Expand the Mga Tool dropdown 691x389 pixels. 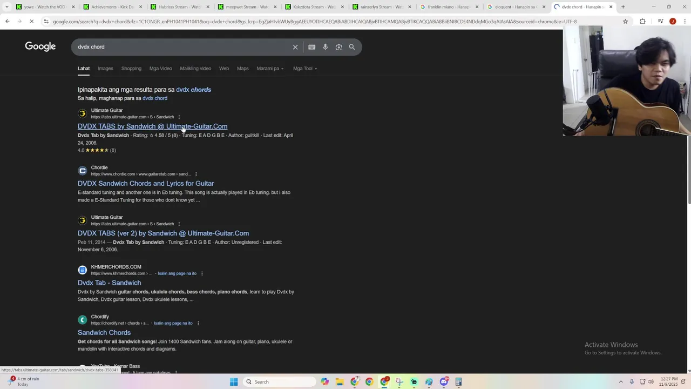[x=305, y=69]
